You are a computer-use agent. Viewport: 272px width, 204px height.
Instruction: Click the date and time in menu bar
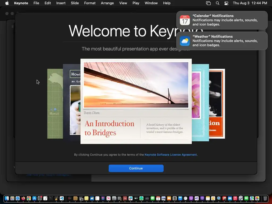(x=250, y=3)
